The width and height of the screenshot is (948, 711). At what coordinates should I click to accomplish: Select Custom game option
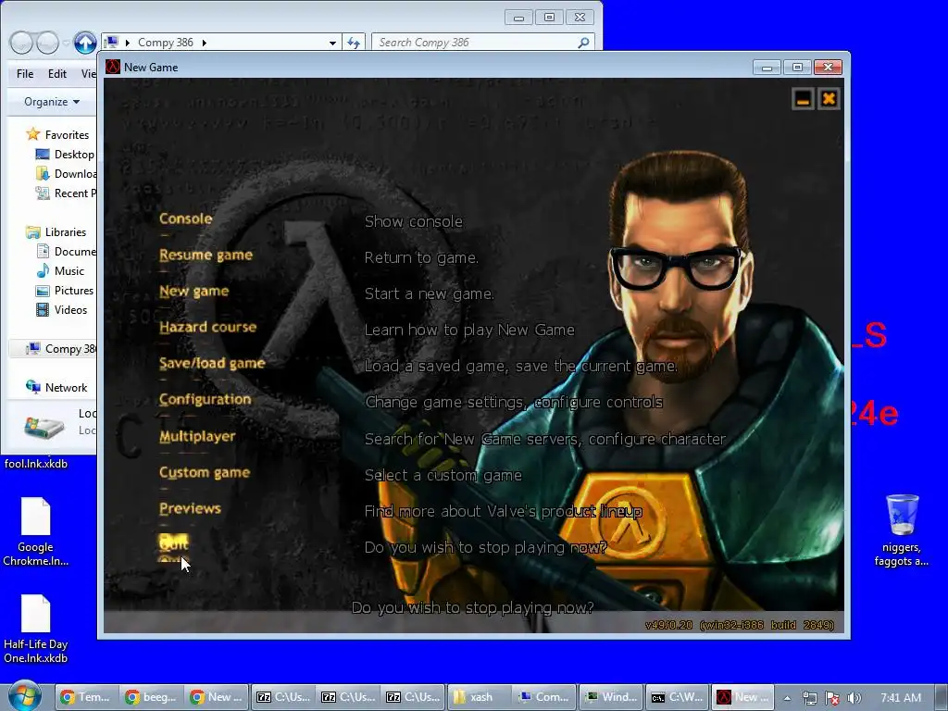tap(205, 472)
